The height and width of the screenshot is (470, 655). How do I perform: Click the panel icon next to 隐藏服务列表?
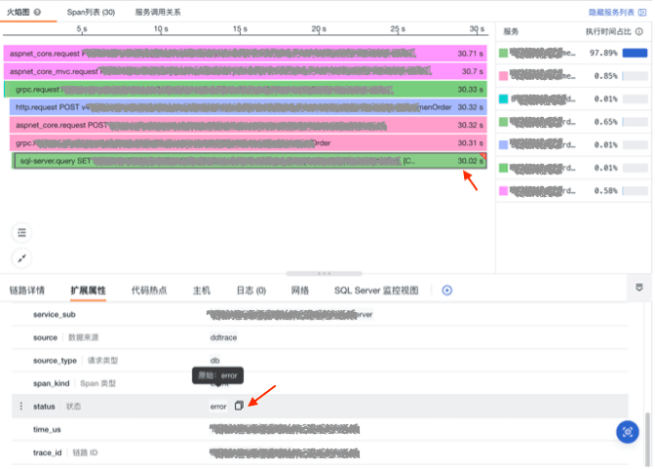642,13
